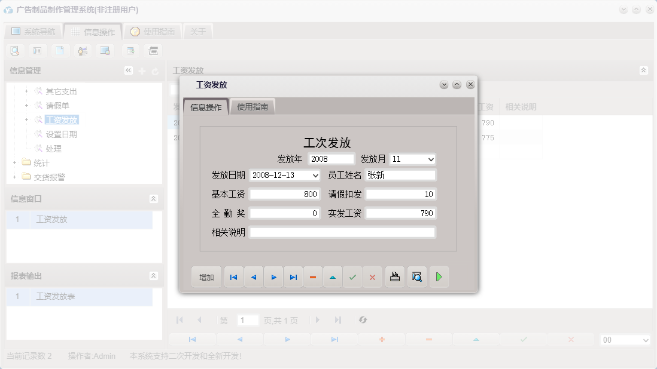The height and width of the screenshot is (369, 657).
Task: Open the 发放月 month dropdown
Action: pyautogui.click(x=430, y=159)
